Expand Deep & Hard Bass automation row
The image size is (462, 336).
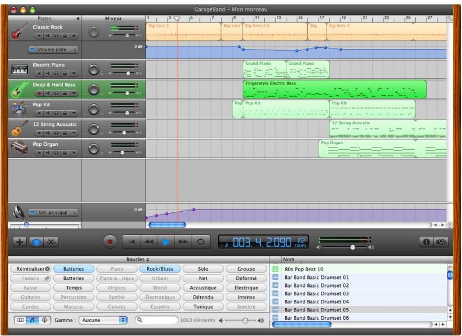click(x=73, y=93)
